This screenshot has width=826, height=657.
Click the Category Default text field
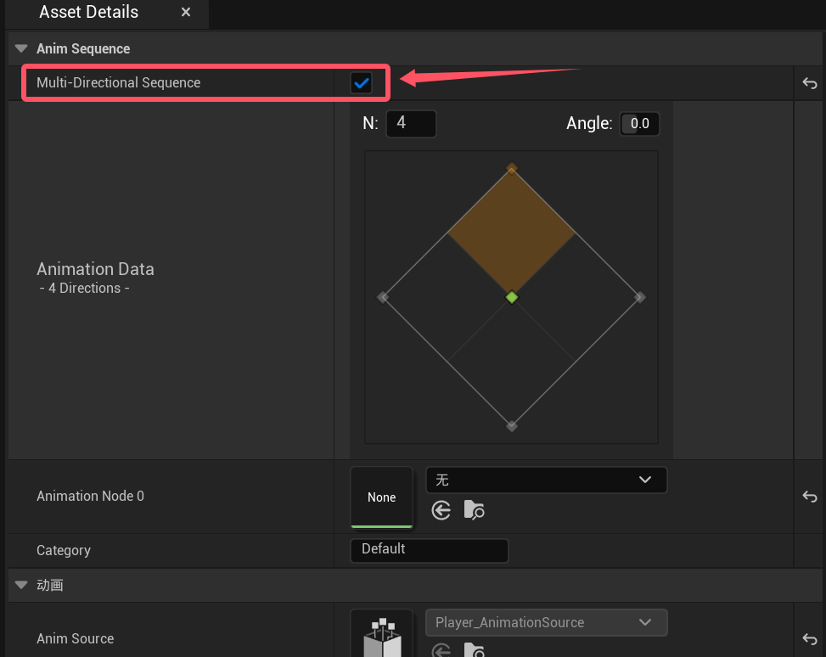[430, 549]
